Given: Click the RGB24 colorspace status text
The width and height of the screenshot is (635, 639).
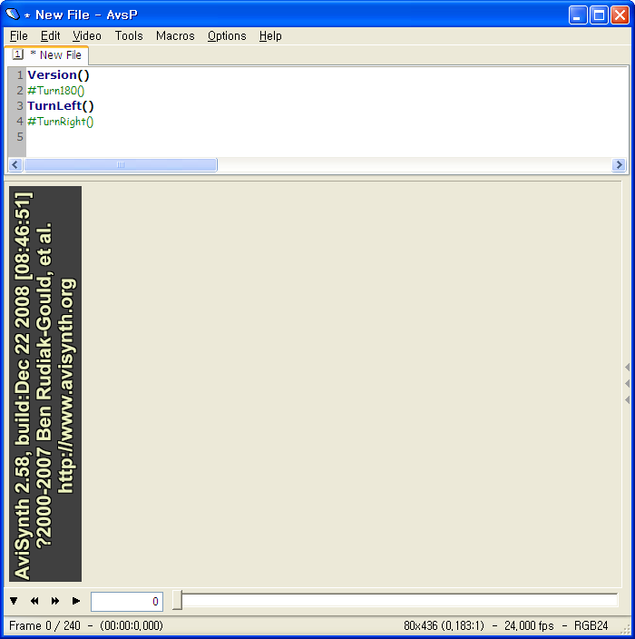Looking at the screenshot, I should tap(591, 625).
